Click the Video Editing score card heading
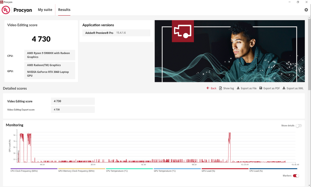The image size is (311, 187). [22, 25]
